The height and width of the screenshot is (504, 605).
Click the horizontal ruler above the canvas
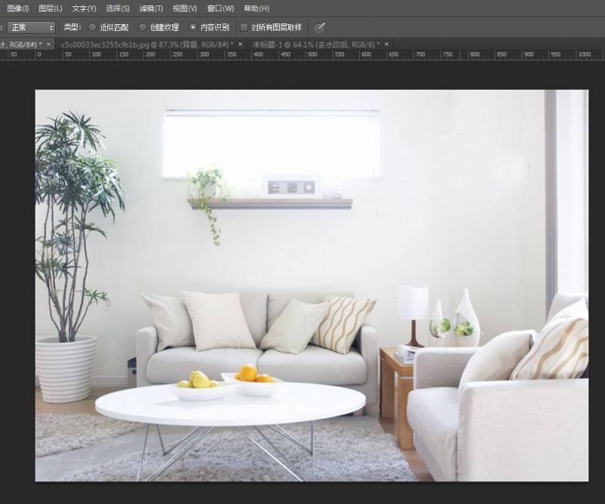302,55
